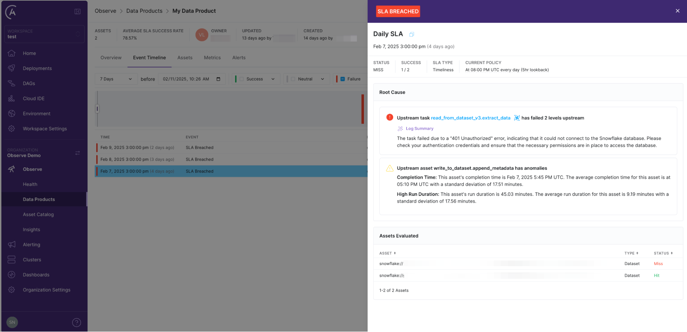Copy the Daily SLA name icon
687x332 pixels.
pyautogui.click(x=411, y=34)
